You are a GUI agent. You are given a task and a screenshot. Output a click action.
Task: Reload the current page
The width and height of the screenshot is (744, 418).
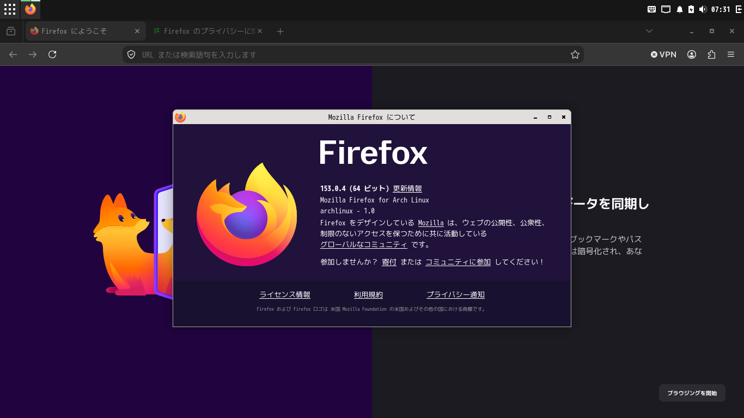(x=52, y=54)
